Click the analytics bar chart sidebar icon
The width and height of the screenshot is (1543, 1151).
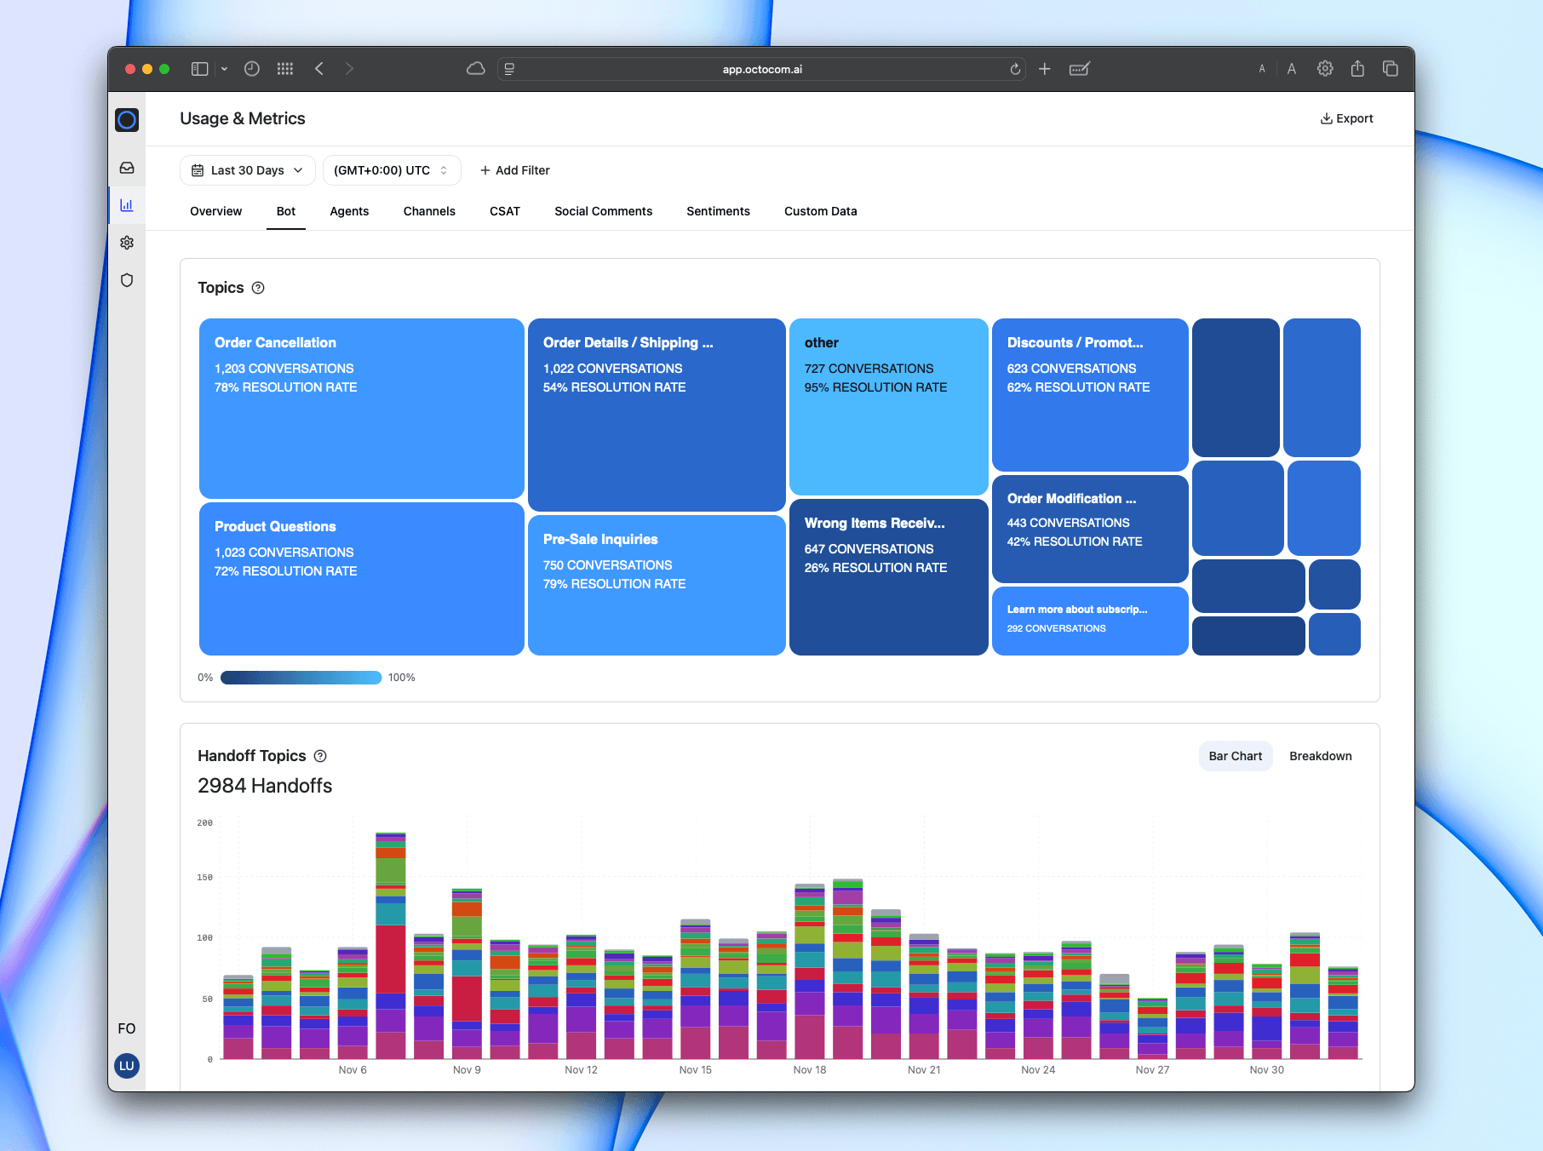pos(127,205)
